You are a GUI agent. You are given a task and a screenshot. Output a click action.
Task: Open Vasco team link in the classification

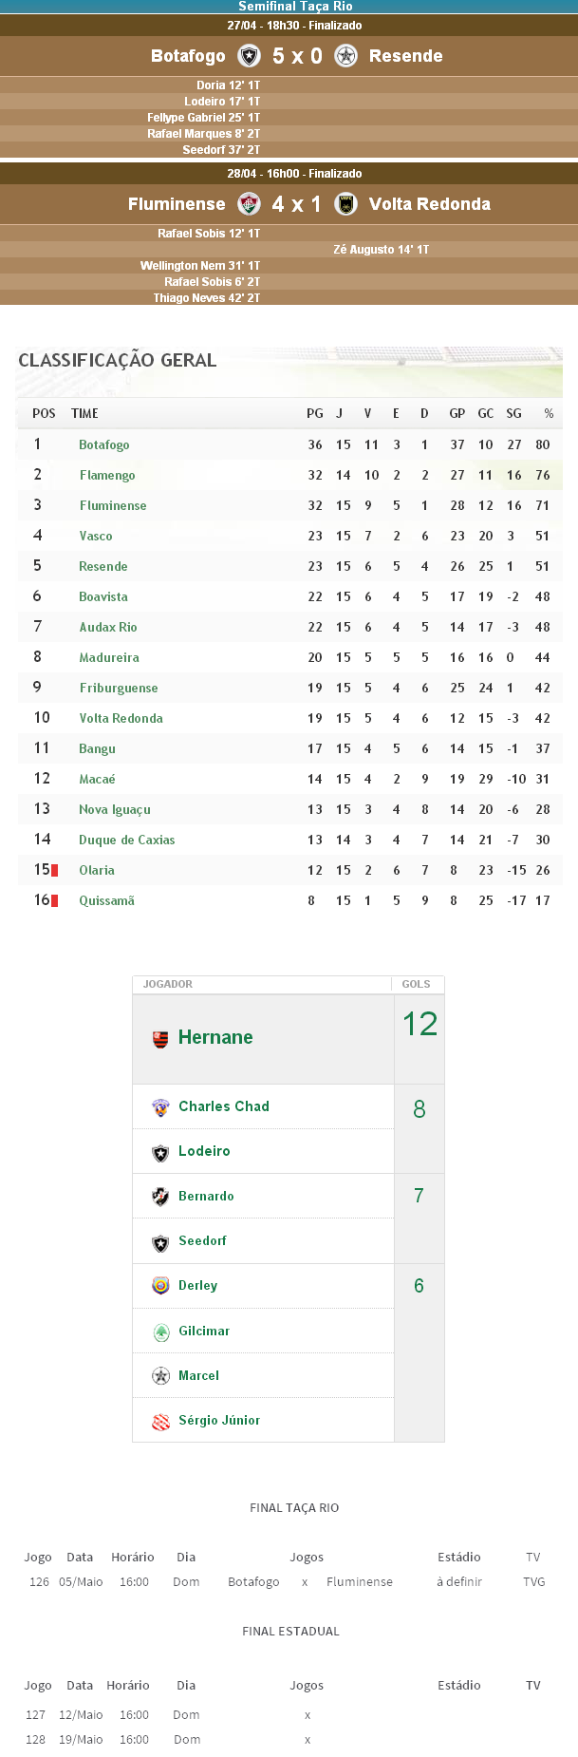click(x=96, y=536)
